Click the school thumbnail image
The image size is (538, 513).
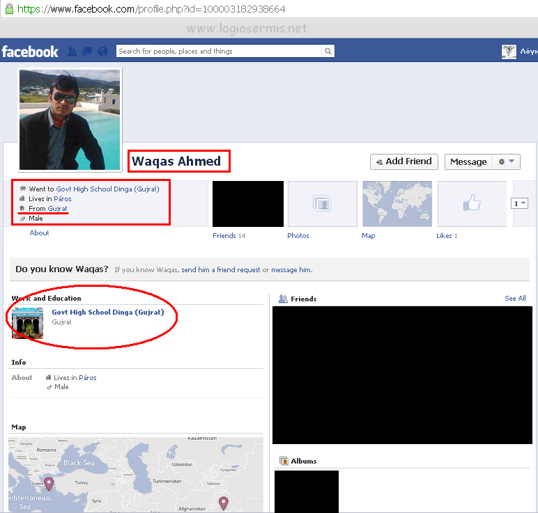click(x=27, y=323)
